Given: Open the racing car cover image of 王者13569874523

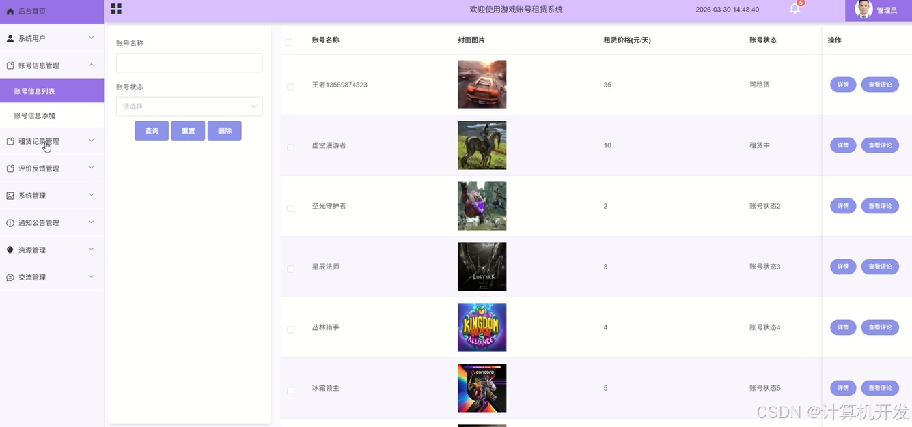Looking at the screenshot, I should tap(482, 85).
